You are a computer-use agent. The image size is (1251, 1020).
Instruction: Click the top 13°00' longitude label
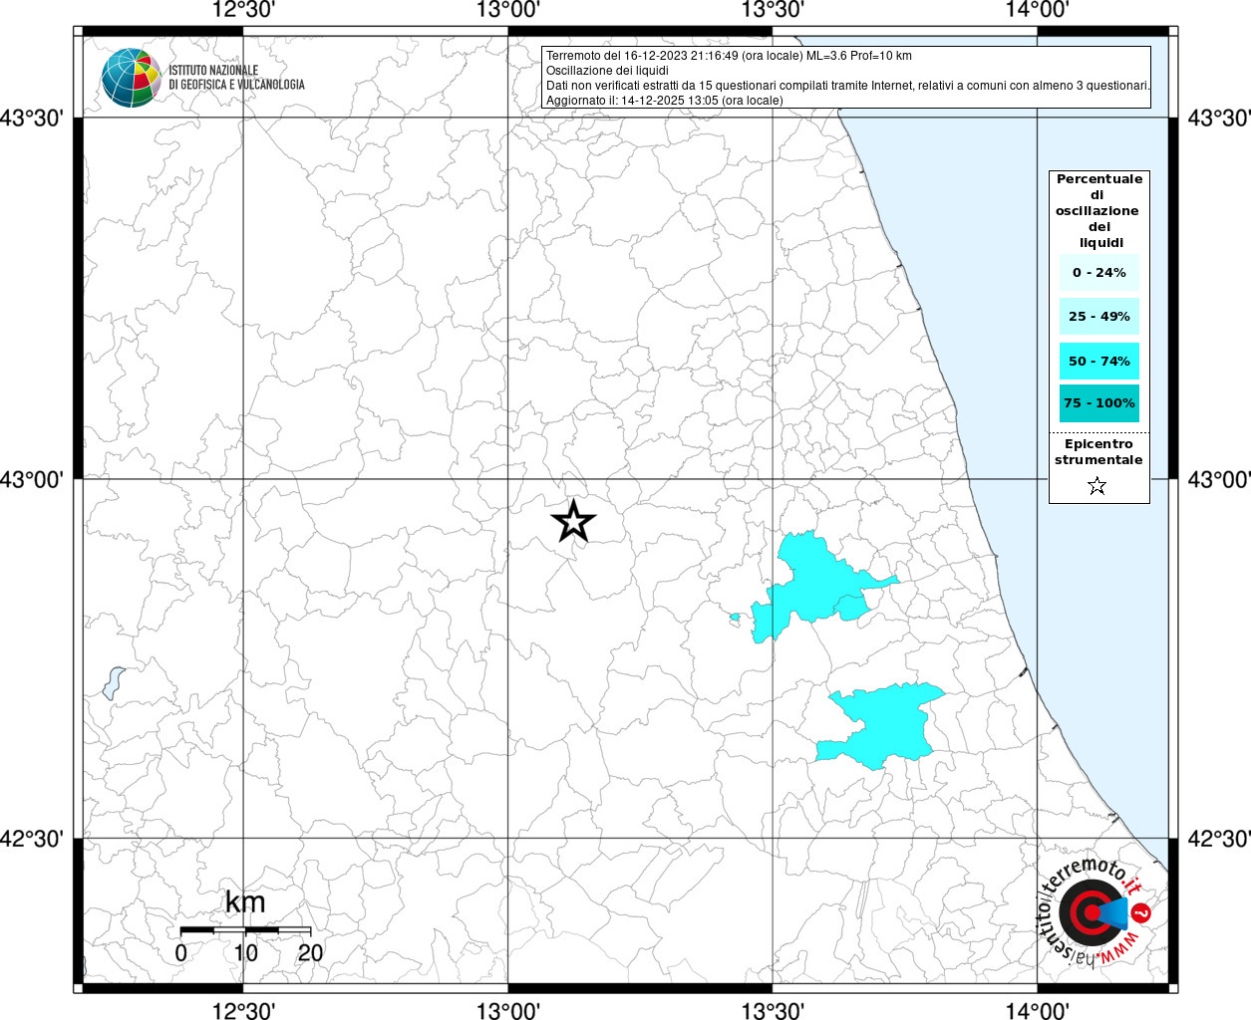508,10
